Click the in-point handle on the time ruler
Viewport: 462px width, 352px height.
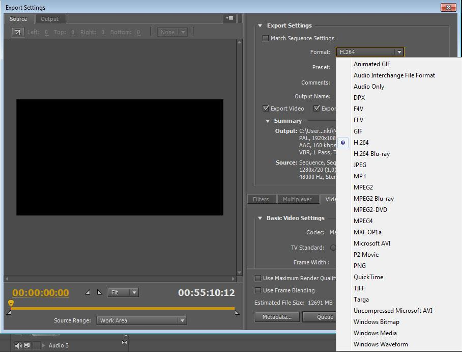pos(9,312)
